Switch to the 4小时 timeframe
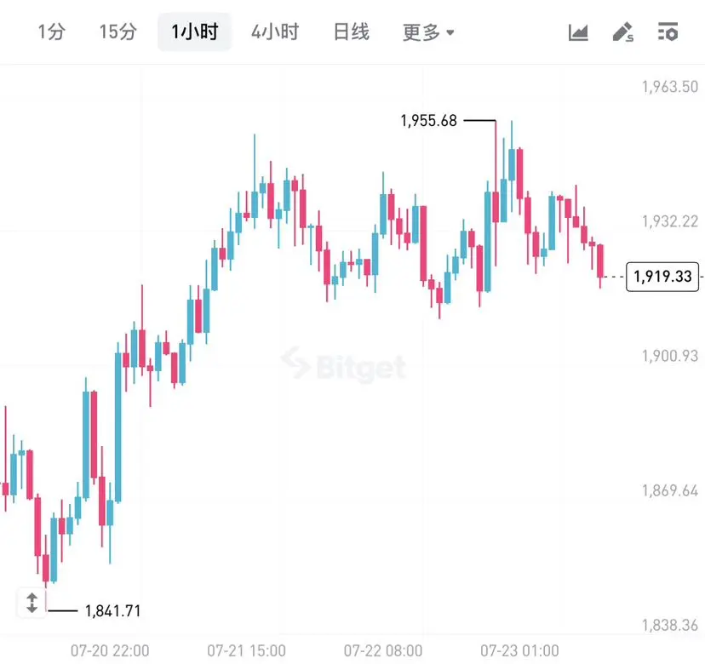 coord(275,32)
